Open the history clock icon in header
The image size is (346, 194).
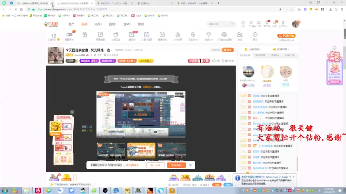click(x=243, y=24)
